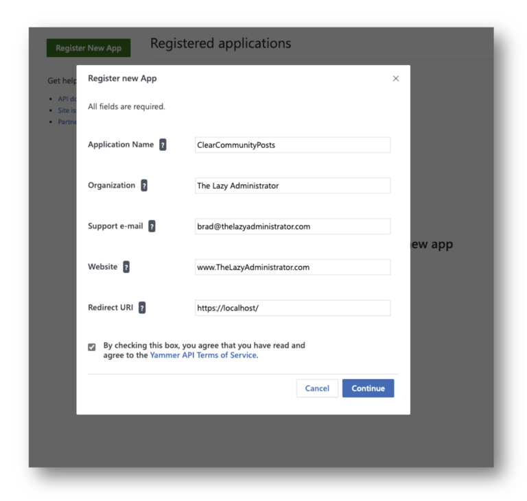Open the Site issues link in sidebar
Viewport: 527px width, 501px height.
tap(67, 110)
